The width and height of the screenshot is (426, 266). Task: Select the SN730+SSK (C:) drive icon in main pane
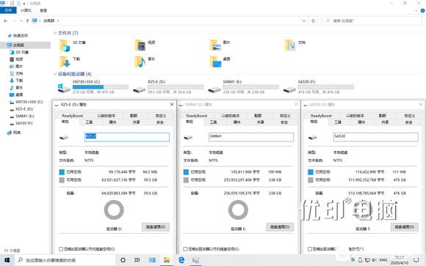pos(64,88)
